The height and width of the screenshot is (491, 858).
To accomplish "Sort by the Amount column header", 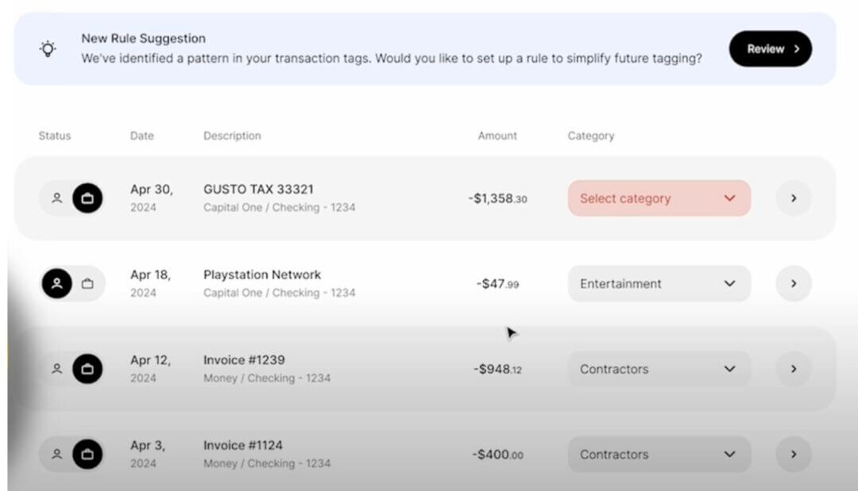I will point(497,136).
